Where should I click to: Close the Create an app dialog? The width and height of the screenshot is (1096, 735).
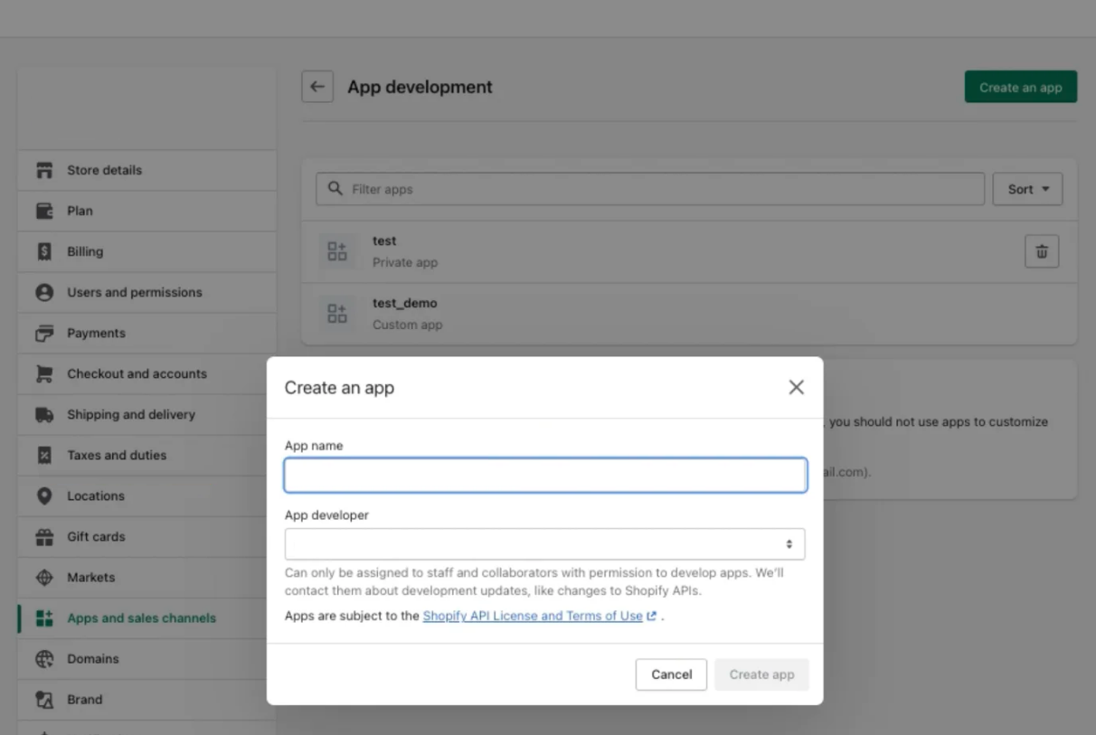pos(796,387)
